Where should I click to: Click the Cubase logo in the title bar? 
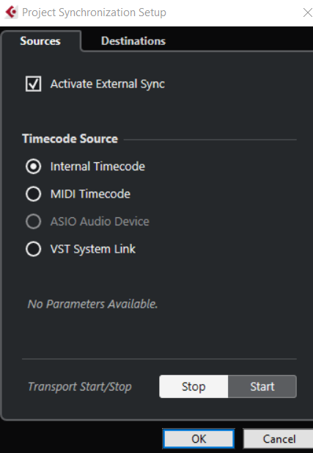tap(12, 12)
